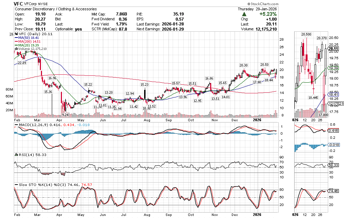The height and width of the screenshot is (218, 344).
Task: Click the candlestick icon beside VFC (Daily)
Action: (x=16, y=34)
